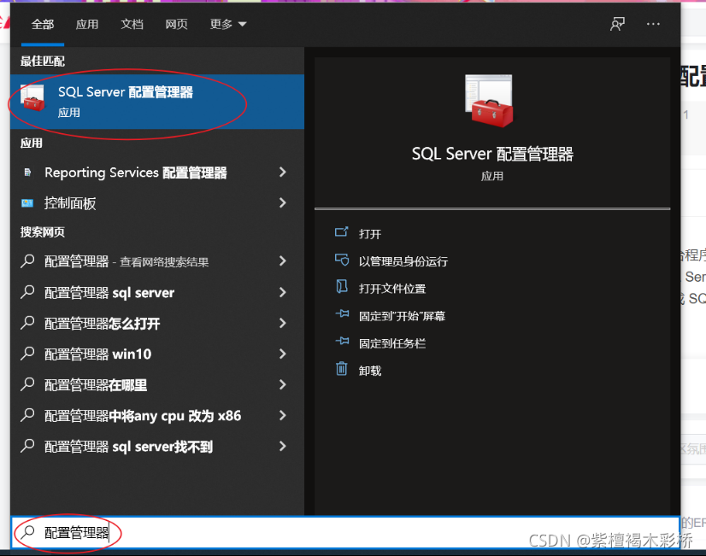Click the trash can icon for 卸载

(342, 368)
